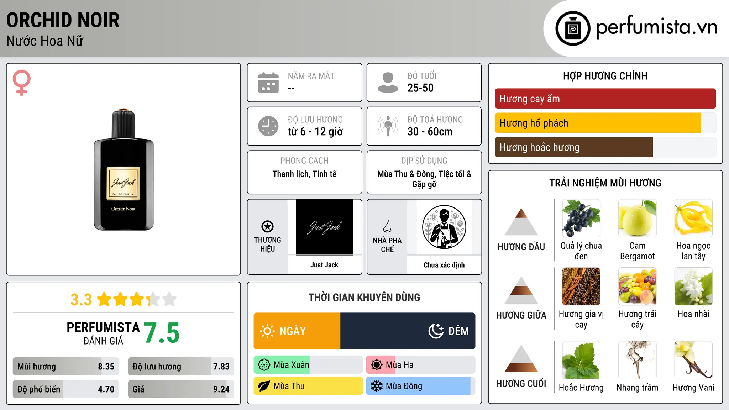Click the sun icon in the Ngày bar
729x410 pixels.
point(267,331)
